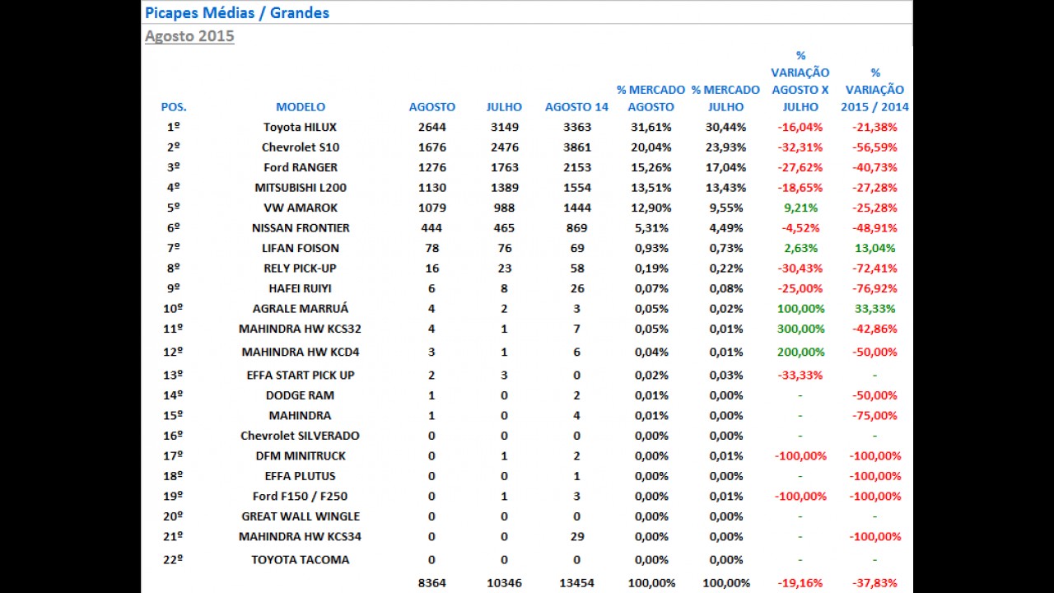Click the 'MODELO' column header
Viewport: 1054px width, 593px height.
click(x=301, y=107)
